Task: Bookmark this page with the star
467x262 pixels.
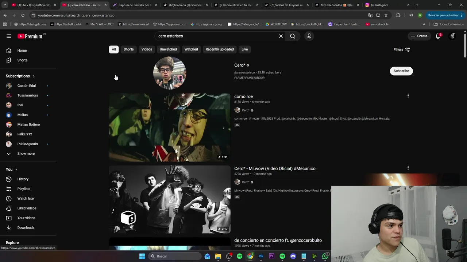Action: [386, 15]
